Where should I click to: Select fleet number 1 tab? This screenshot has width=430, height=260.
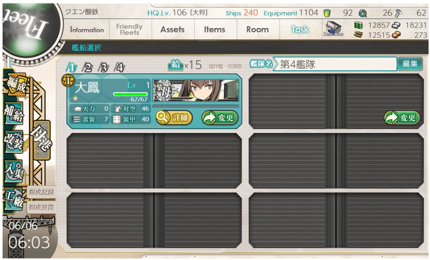[x=72, y=67]
